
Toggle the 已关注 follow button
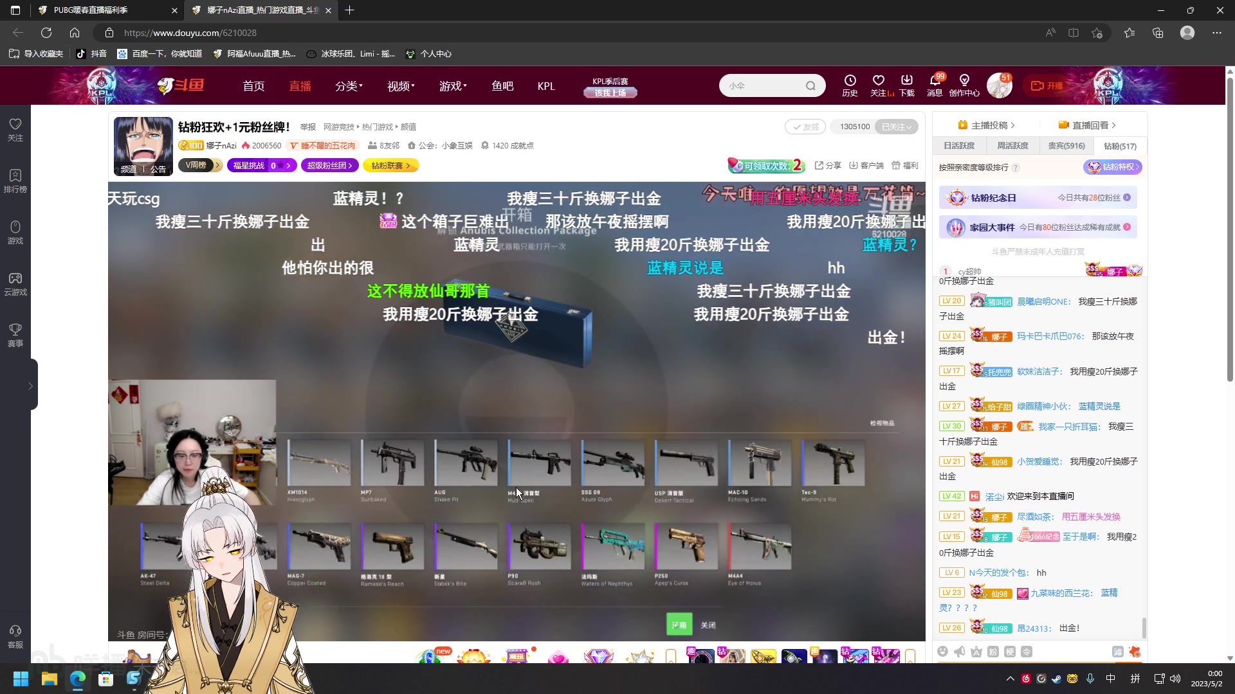pyautogui.click(x=897, y=127)
